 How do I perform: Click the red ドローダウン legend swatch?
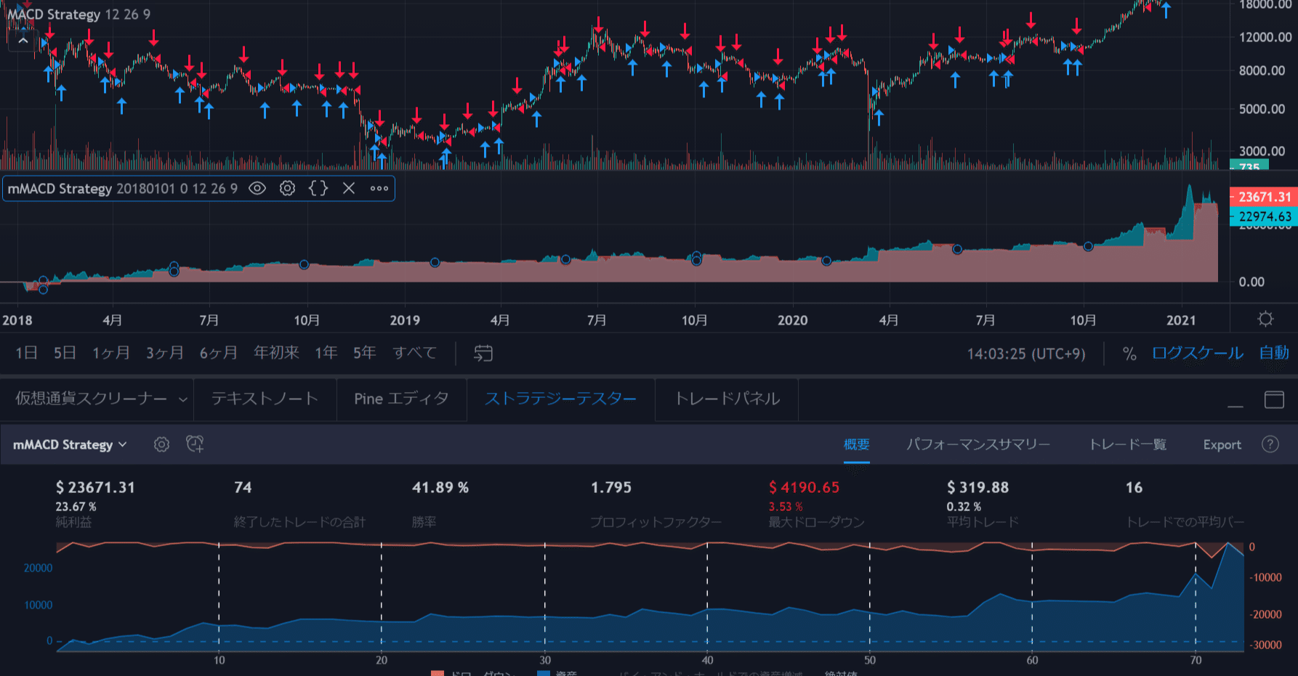436,674
